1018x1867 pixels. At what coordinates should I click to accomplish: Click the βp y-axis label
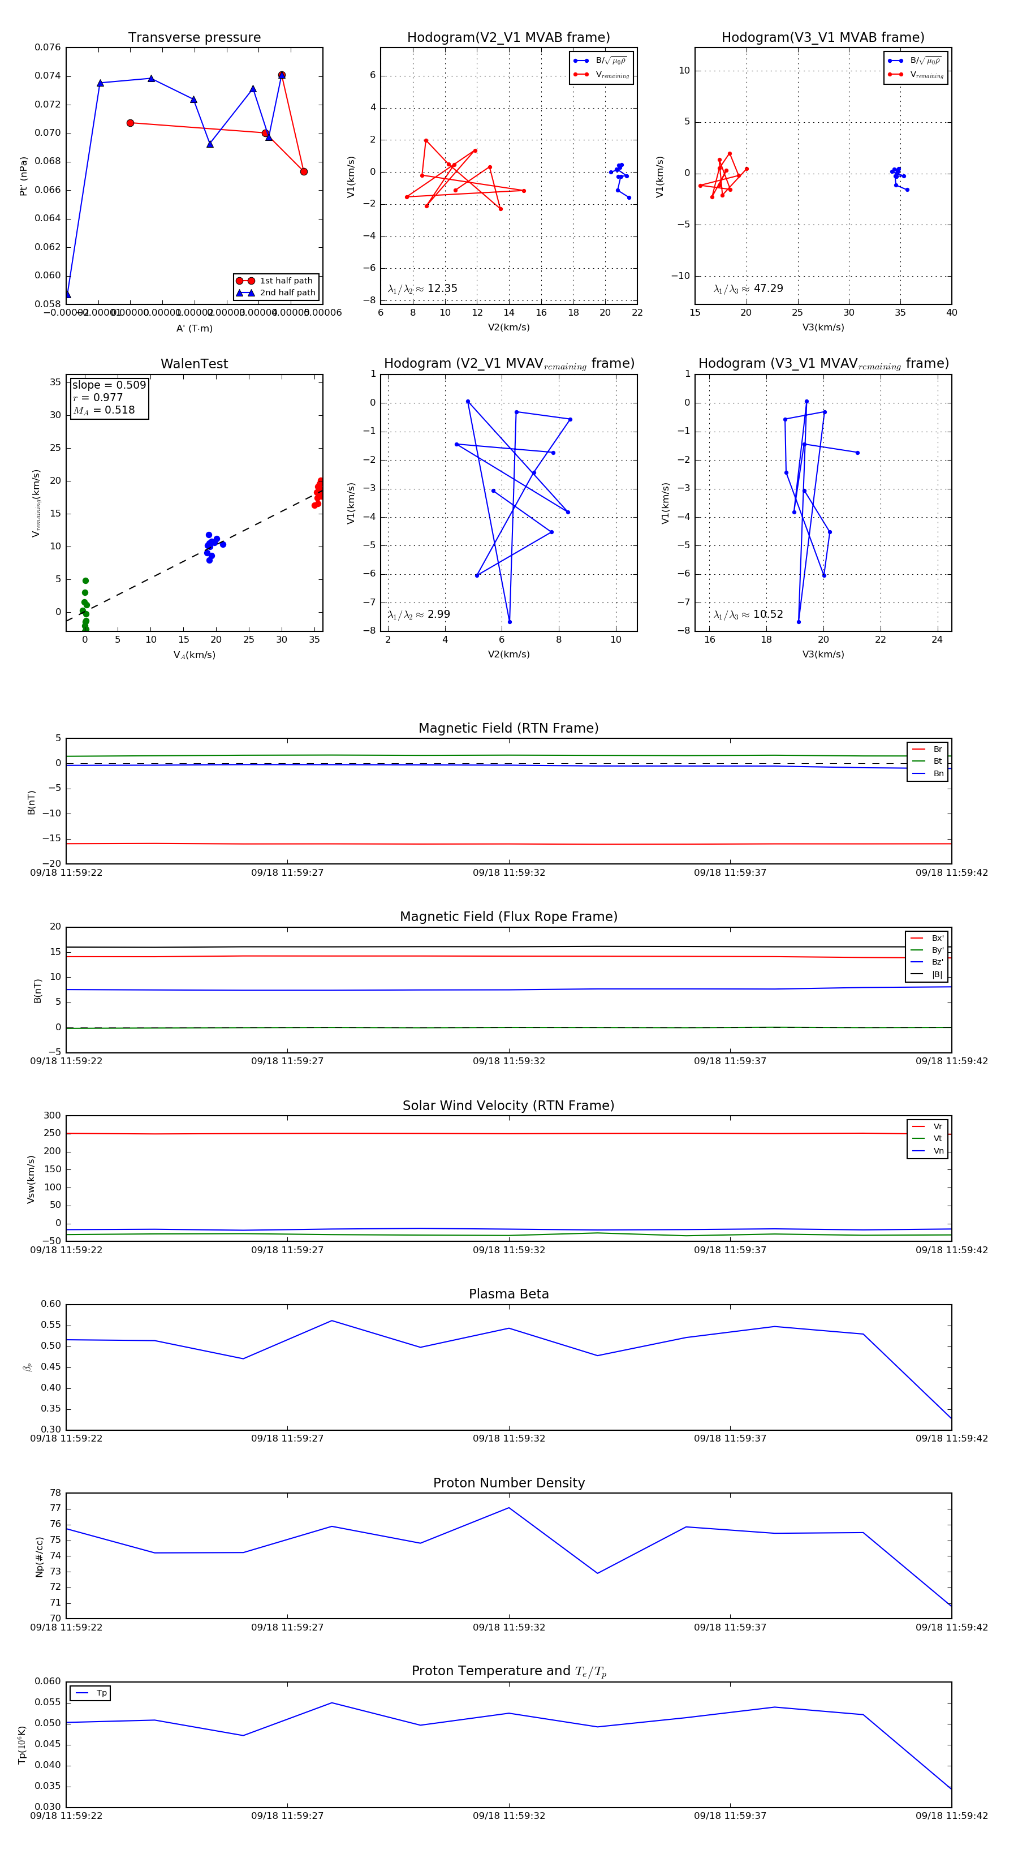click(28, 1367)
